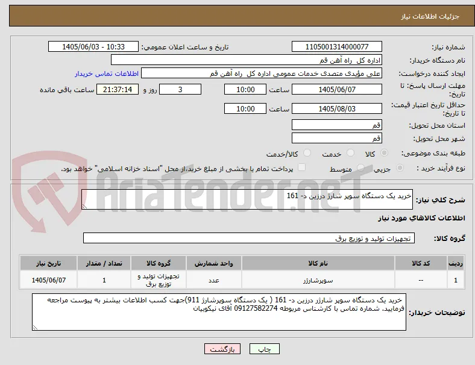Click the price validity time 10:00 field
Screen dimensions: 475x365
pos(245,108)
